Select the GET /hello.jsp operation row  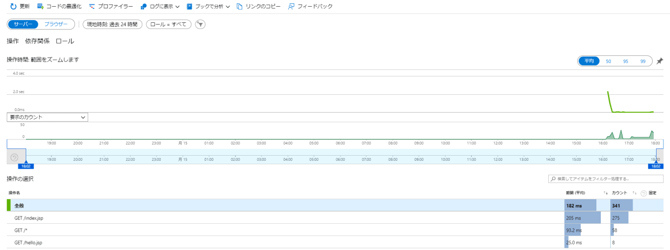335,242
